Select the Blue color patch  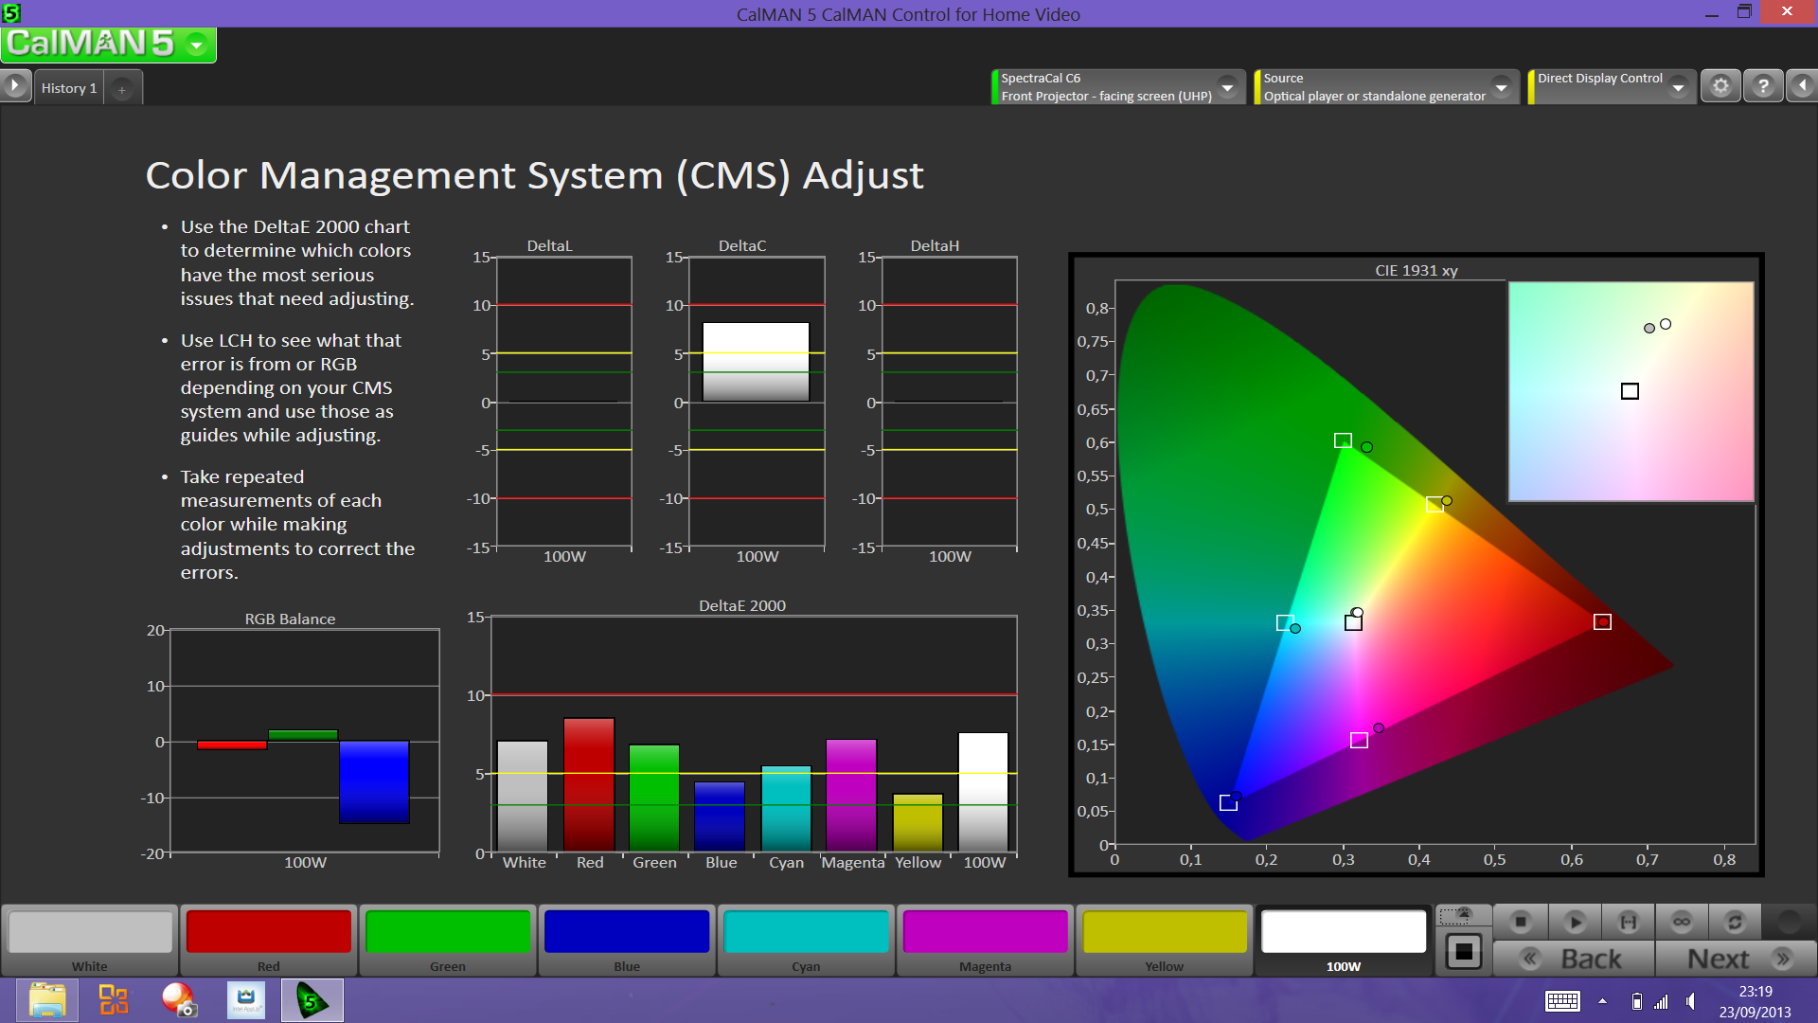627,940
